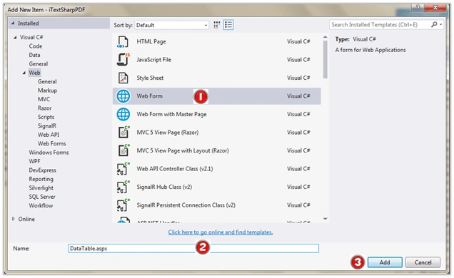Select the Code category
Screen dimensions: 454x278
[x=35, y=46]
